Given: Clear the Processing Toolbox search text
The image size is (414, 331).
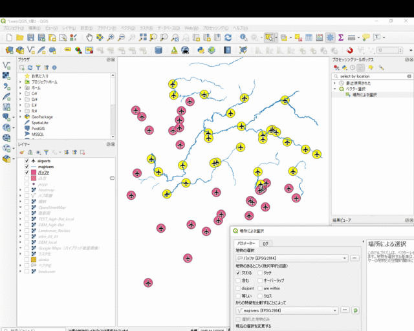Looking at the screenshot, I should [409, 76].
